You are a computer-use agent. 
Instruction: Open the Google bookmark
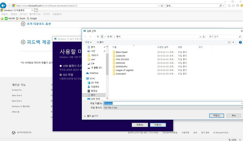coord(32,18)
